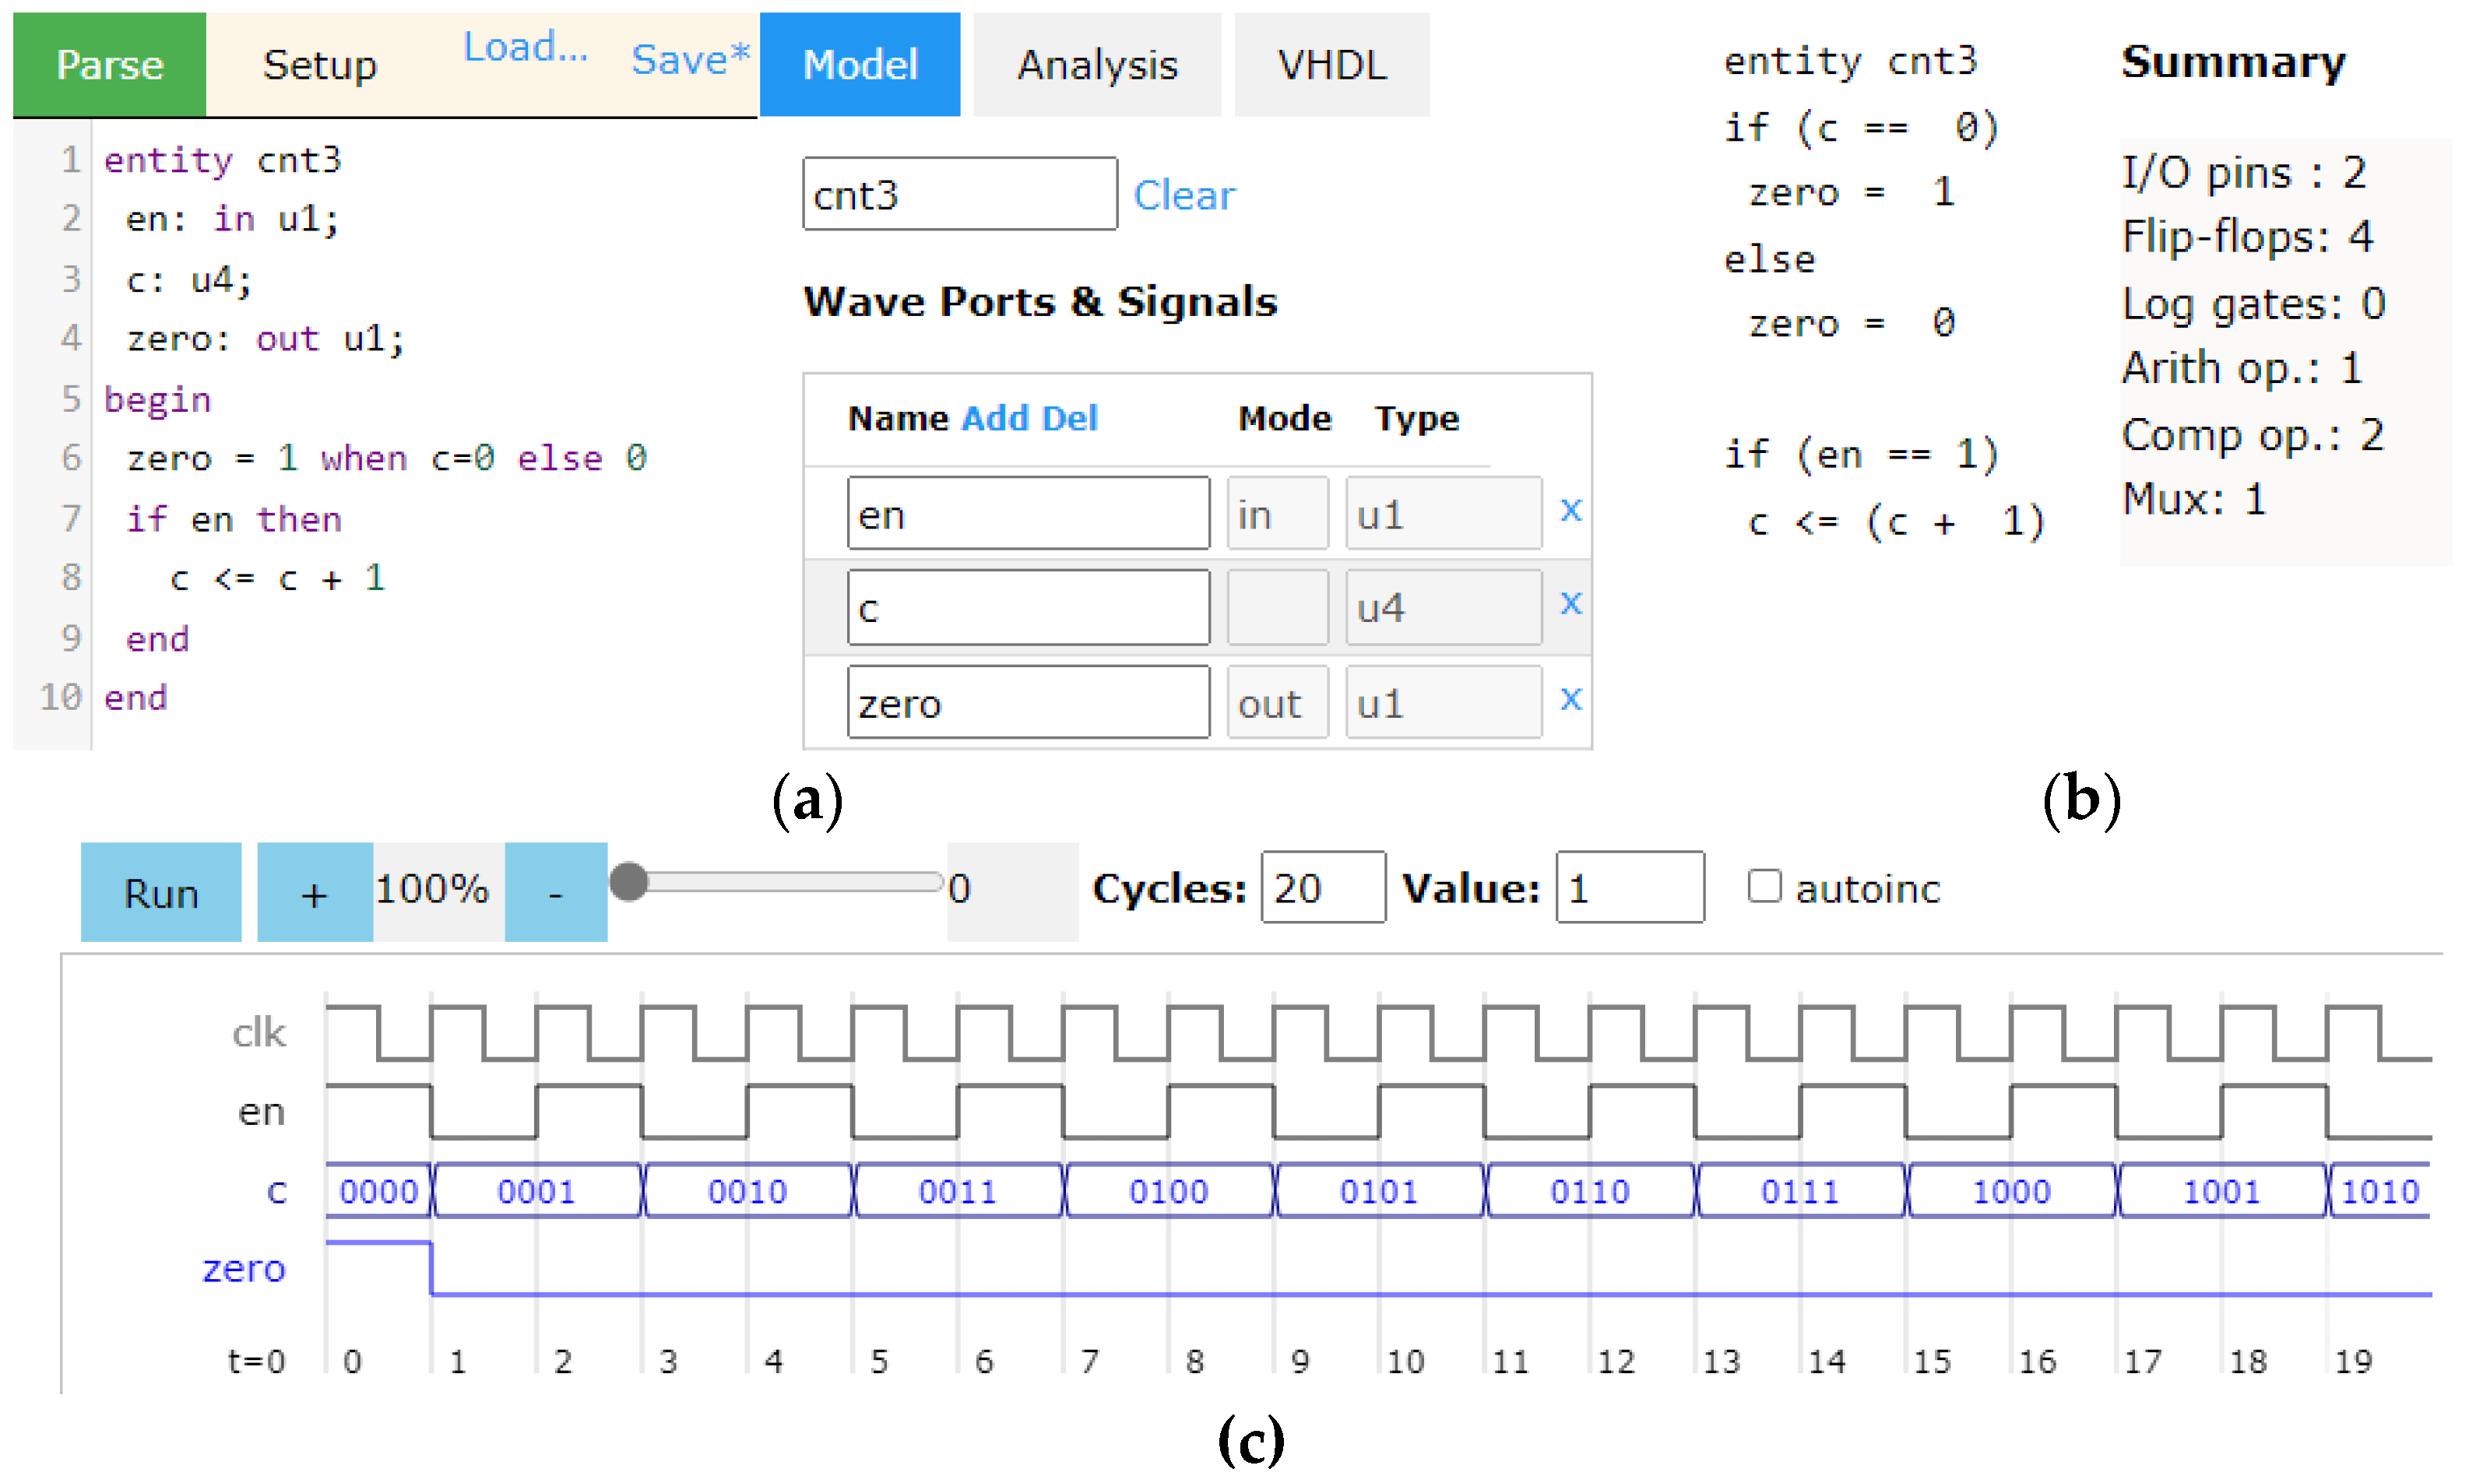The image size is (2469, 1483).
Task: Open the mode selector for zero signal
Action: (x=1276, y=704)
